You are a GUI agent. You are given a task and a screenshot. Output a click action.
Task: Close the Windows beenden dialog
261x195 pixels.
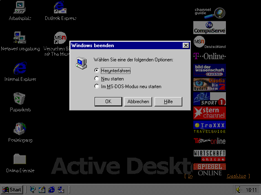pos(186,45)
